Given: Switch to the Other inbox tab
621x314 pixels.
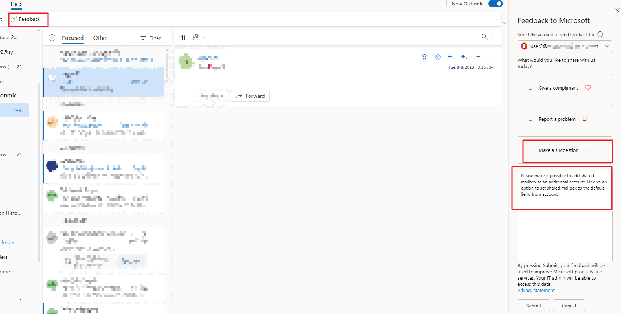Looking at the screenshot, I should (101, 38).
